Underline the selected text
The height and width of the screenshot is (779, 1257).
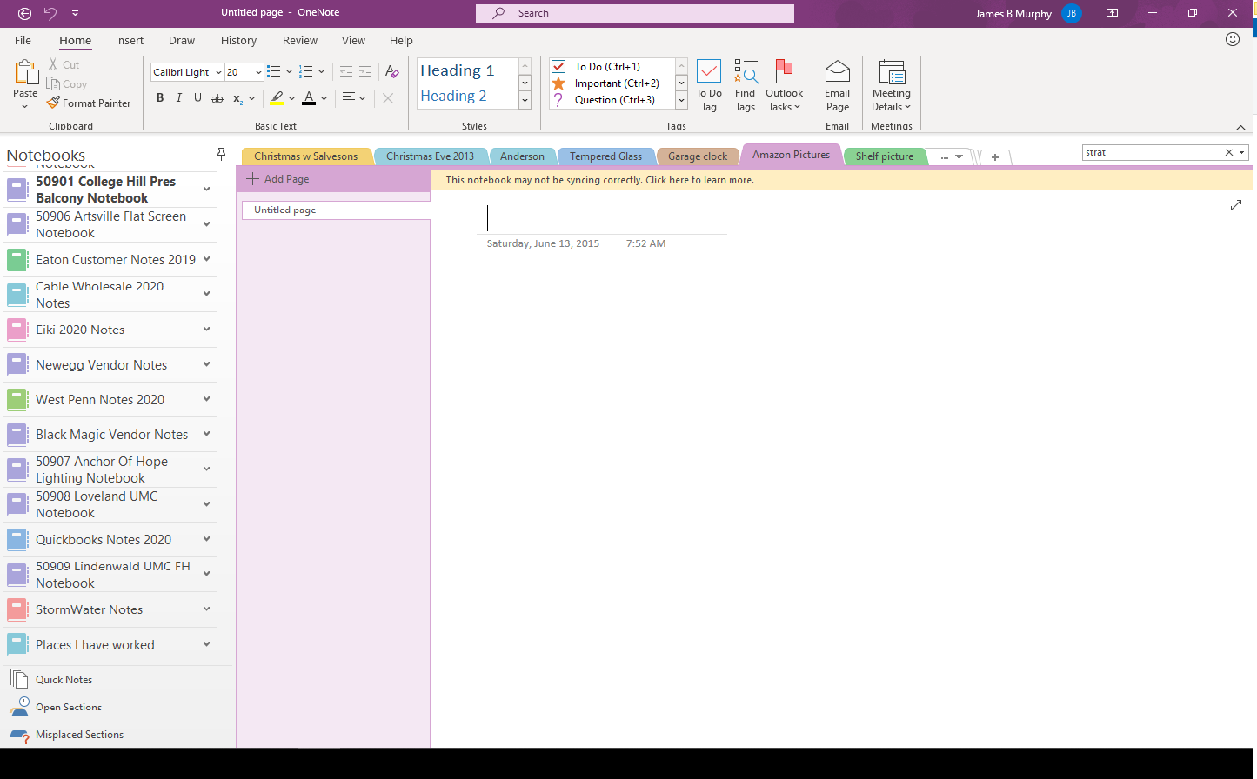coord(198,98)
